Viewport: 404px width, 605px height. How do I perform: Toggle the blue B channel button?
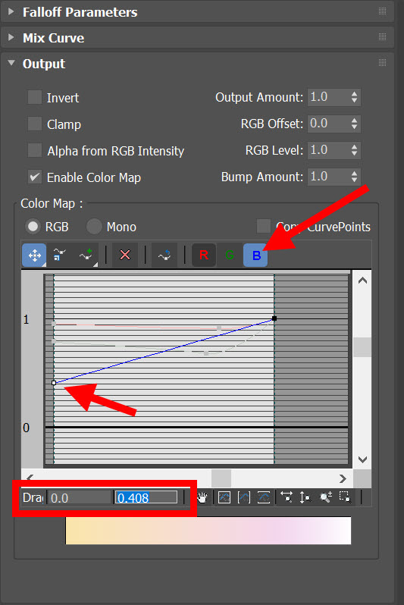255,255
